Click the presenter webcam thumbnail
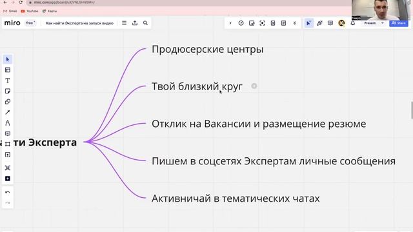 (x=382, y=10)
